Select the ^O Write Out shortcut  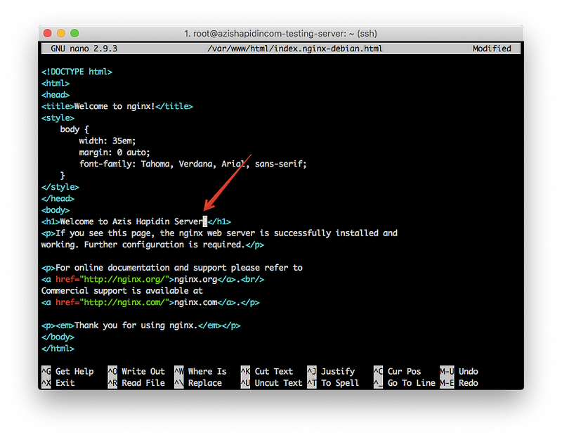click(136, 371)
